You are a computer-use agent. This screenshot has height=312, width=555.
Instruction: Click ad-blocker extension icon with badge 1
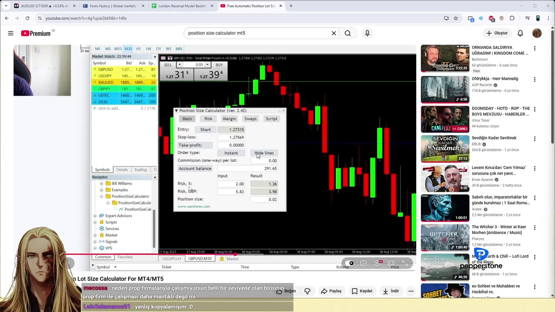tap(491, 18)
